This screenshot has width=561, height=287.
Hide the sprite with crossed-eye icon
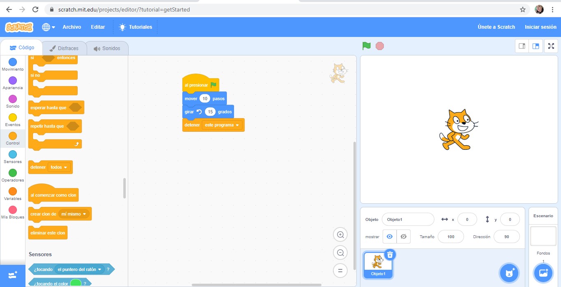click(404, 236)
